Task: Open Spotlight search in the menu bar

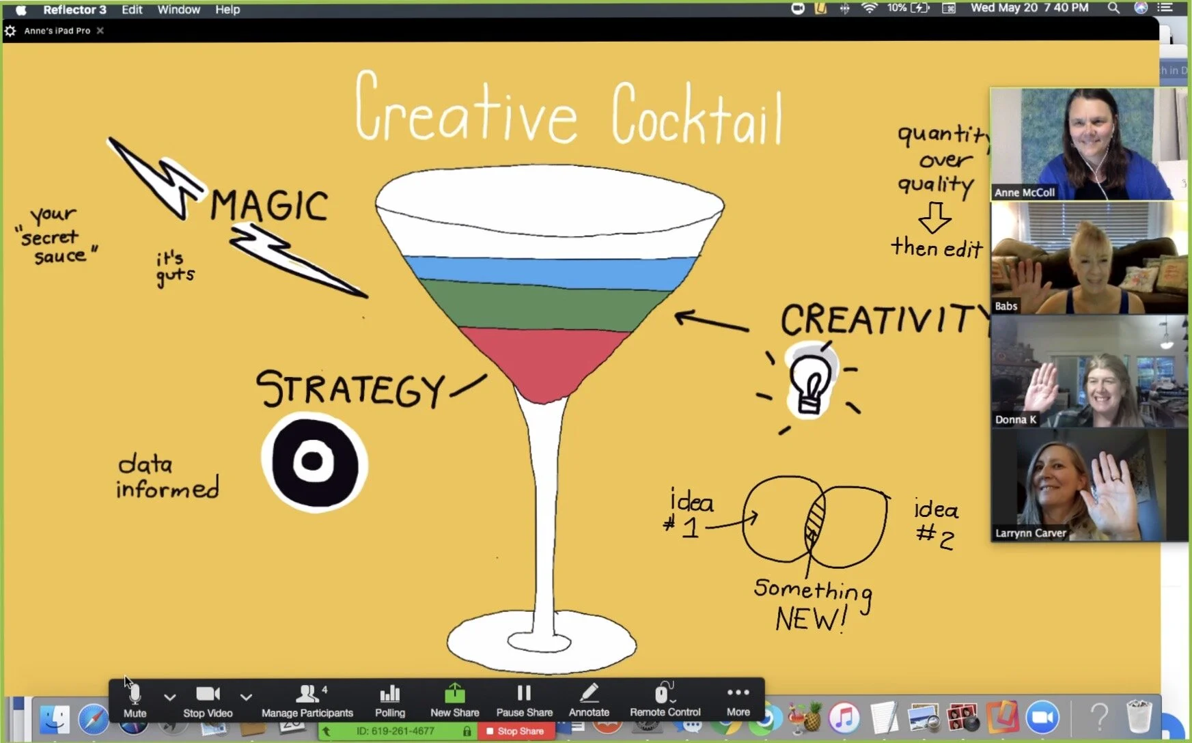Action: [1113, 9]
